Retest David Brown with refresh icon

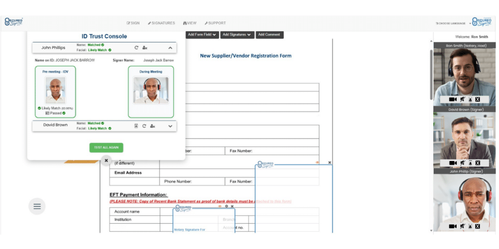[x=144, y=126]
